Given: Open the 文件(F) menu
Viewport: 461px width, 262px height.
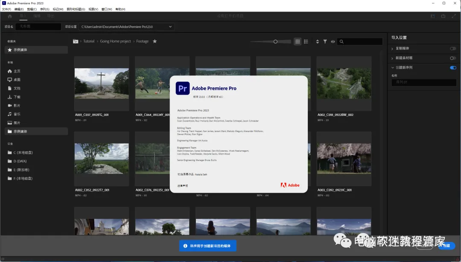Looking at the screenshot, I should tap(6, 9).
